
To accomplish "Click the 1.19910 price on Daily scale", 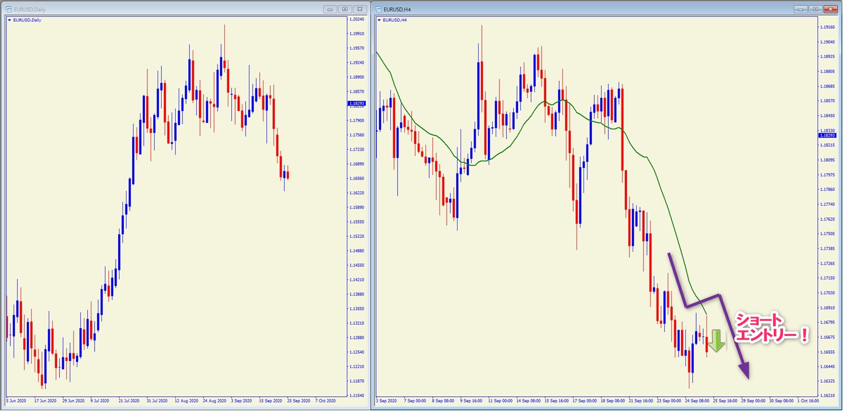I will 357,34.
